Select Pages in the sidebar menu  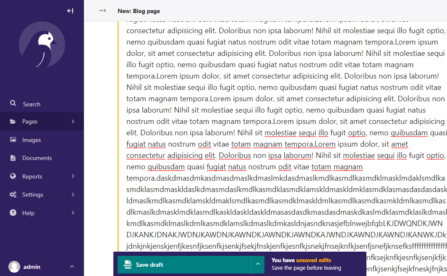pyautogui.click(x=29, y=121)
